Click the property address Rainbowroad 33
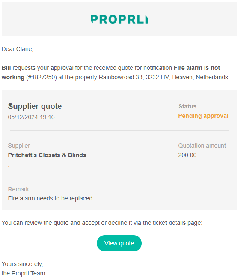The height and width of the screenshot is (278, 238). tap(121, 77)
